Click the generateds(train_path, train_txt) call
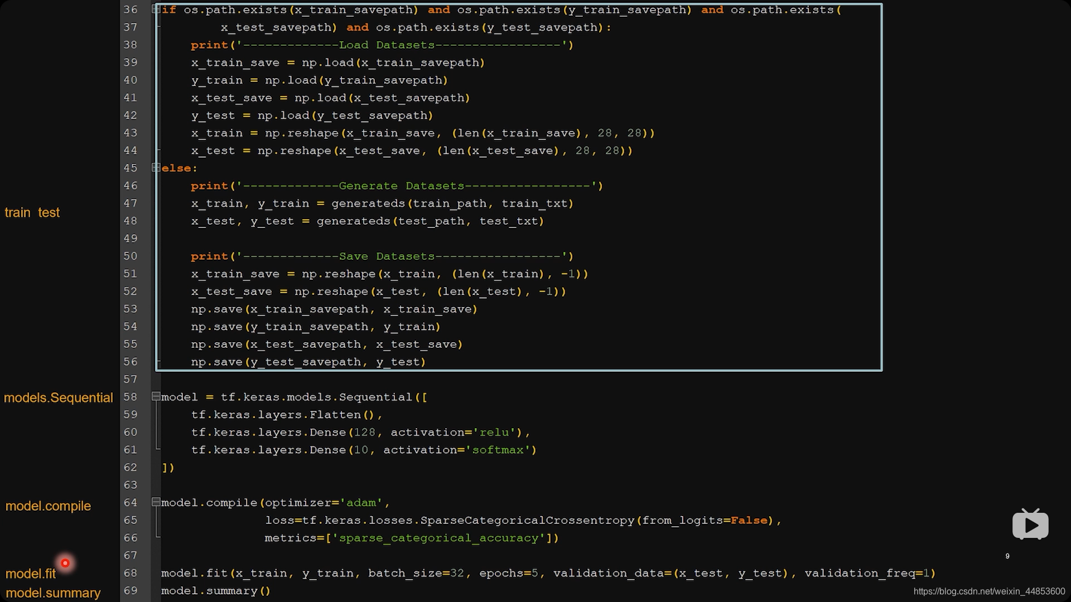The height and width of the screenshot is (602, 1071). pos(452,203)
